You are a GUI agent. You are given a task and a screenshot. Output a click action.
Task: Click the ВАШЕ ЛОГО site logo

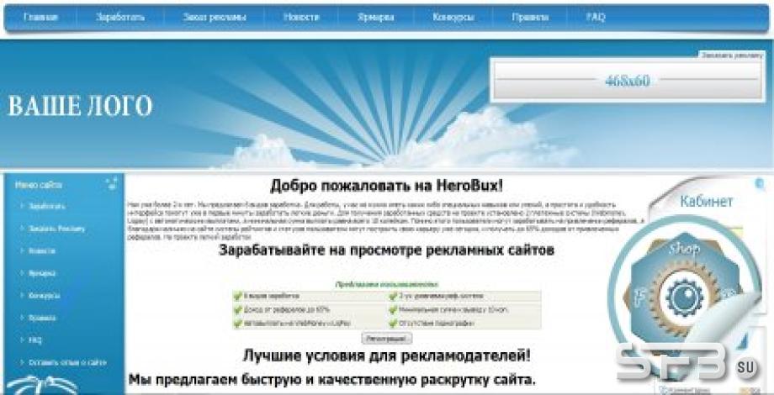pos(80,106)
